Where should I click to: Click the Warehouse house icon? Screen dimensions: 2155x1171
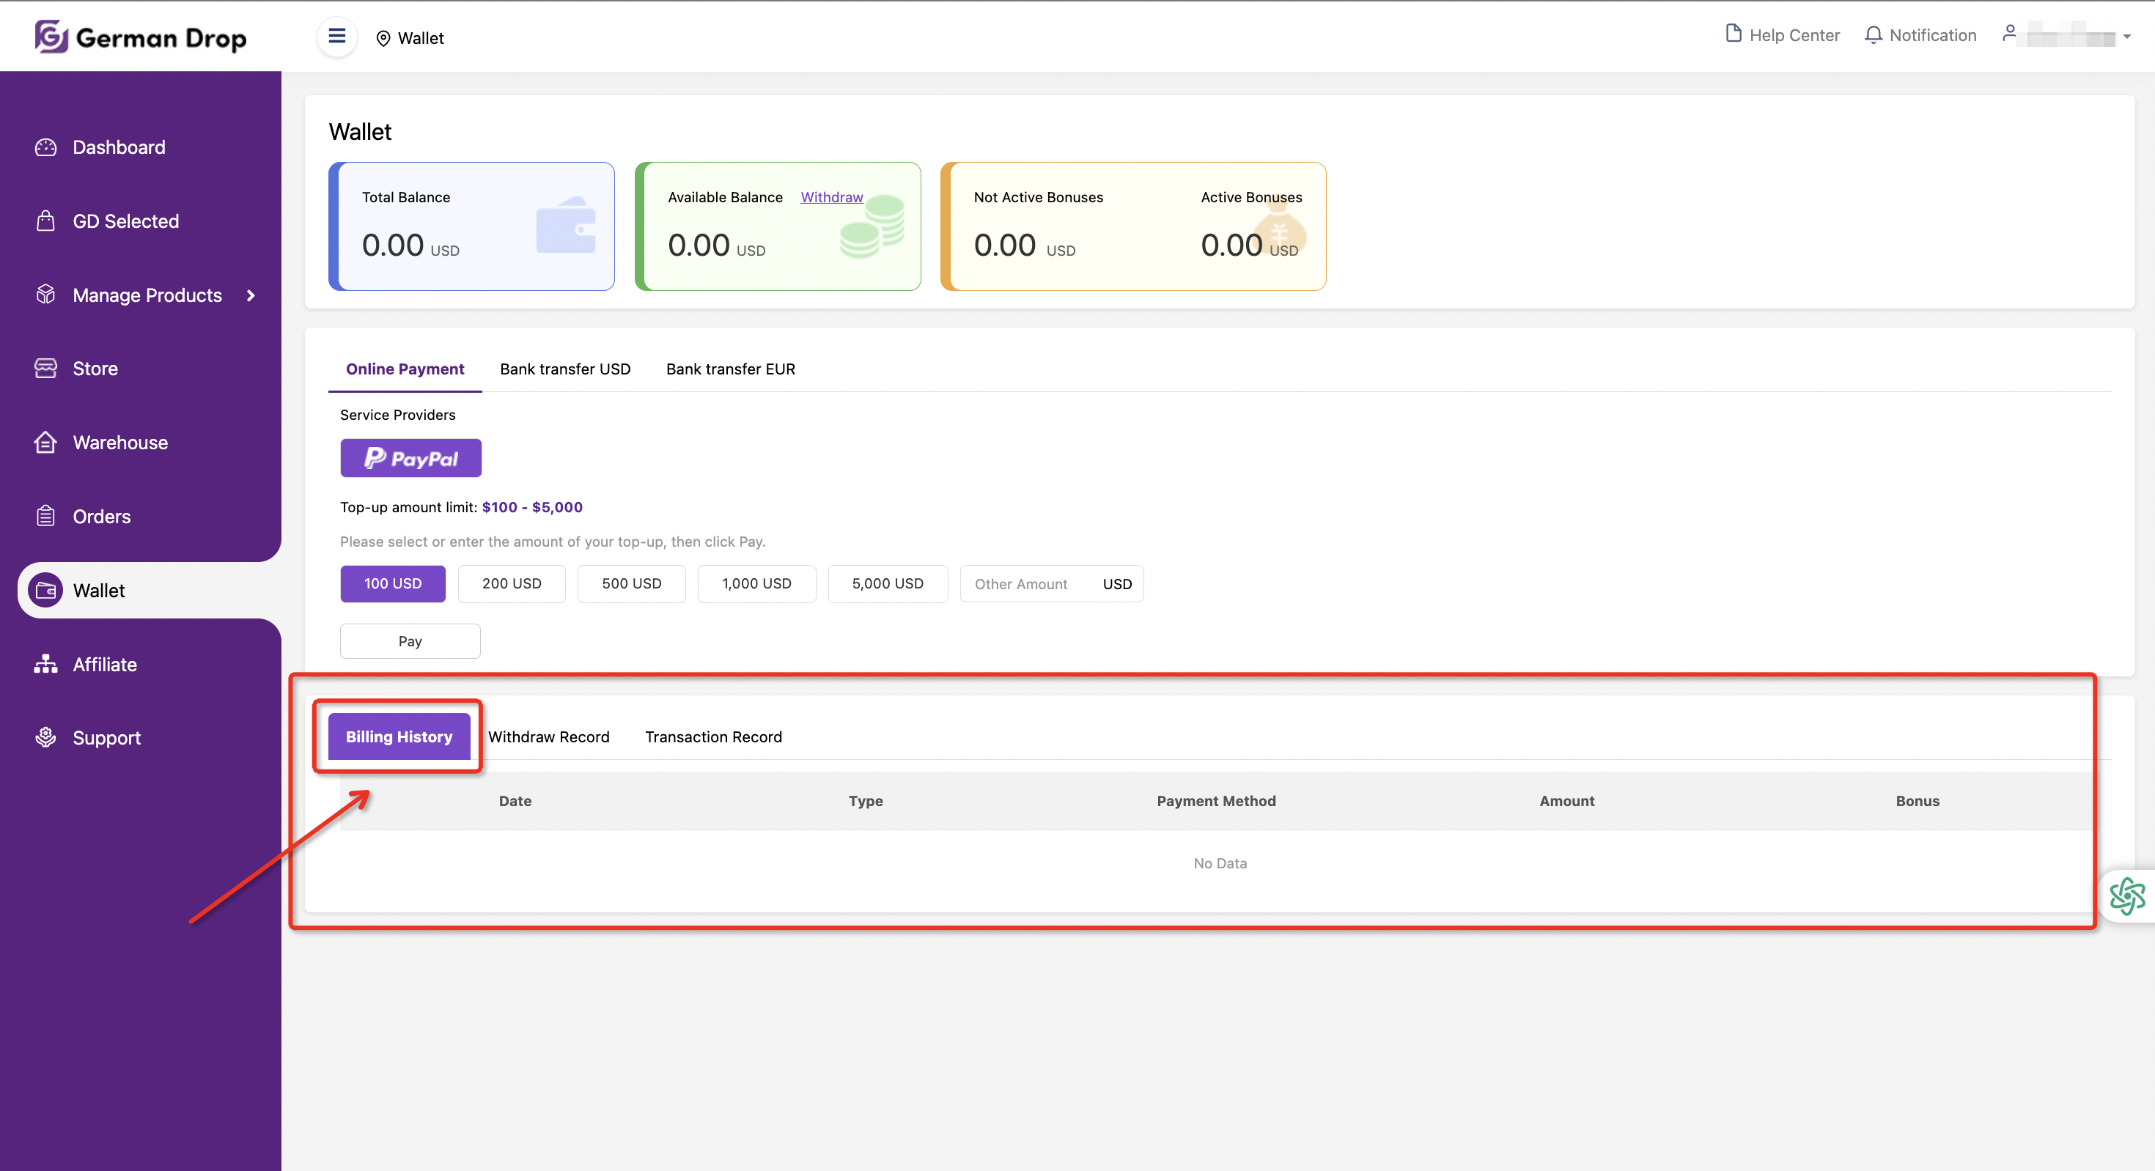(45, 442)
